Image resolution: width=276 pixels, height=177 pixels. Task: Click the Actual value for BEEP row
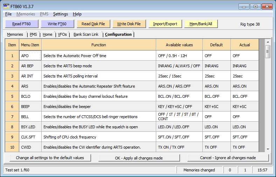tap(244, 107)
